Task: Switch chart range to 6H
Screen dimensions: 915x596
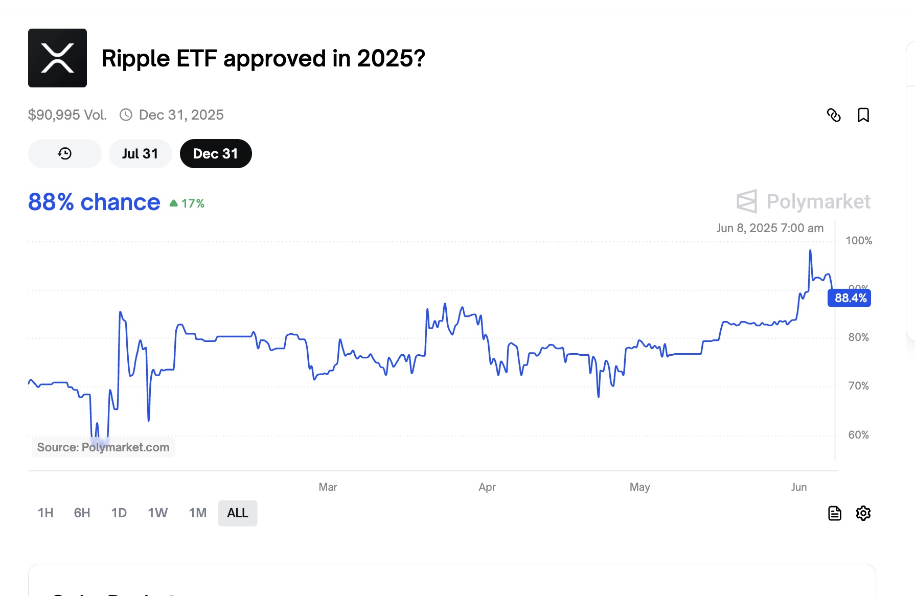Action: (x=82, y=513)
